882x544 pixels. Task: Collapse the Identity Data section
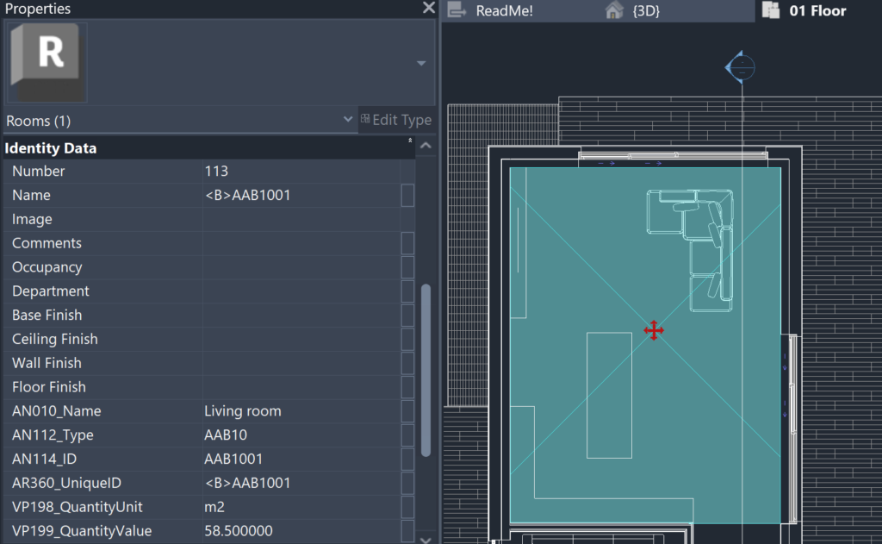pyautogui.click(x=410, y=141)
